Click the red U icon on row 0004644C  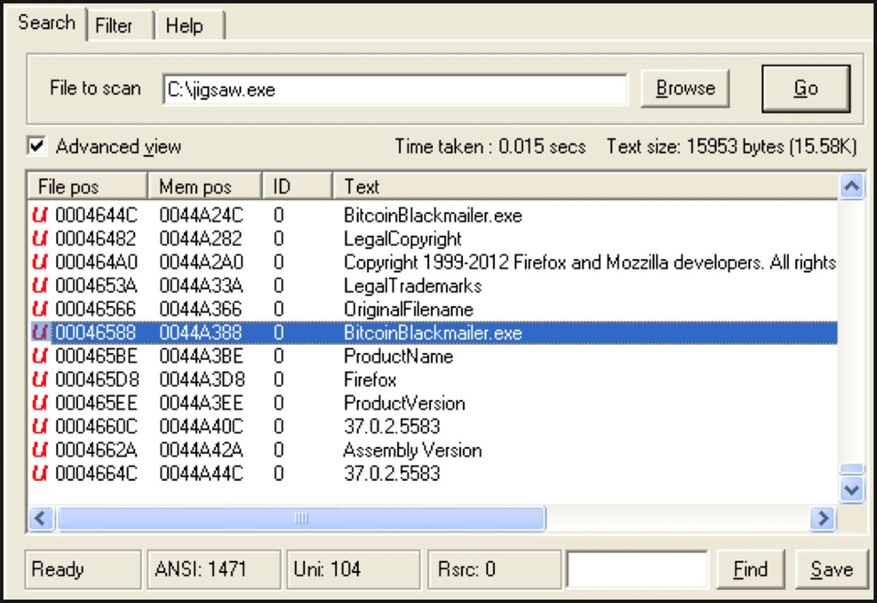(41, 216)
